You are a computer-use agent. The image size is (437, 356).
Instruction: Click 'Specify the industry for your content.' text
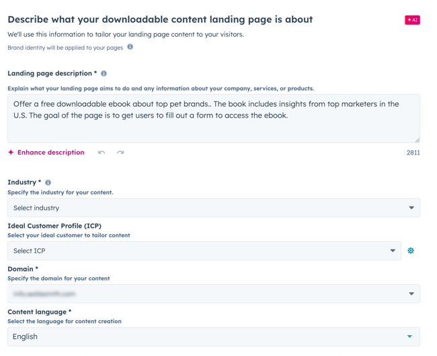(61, 192)
